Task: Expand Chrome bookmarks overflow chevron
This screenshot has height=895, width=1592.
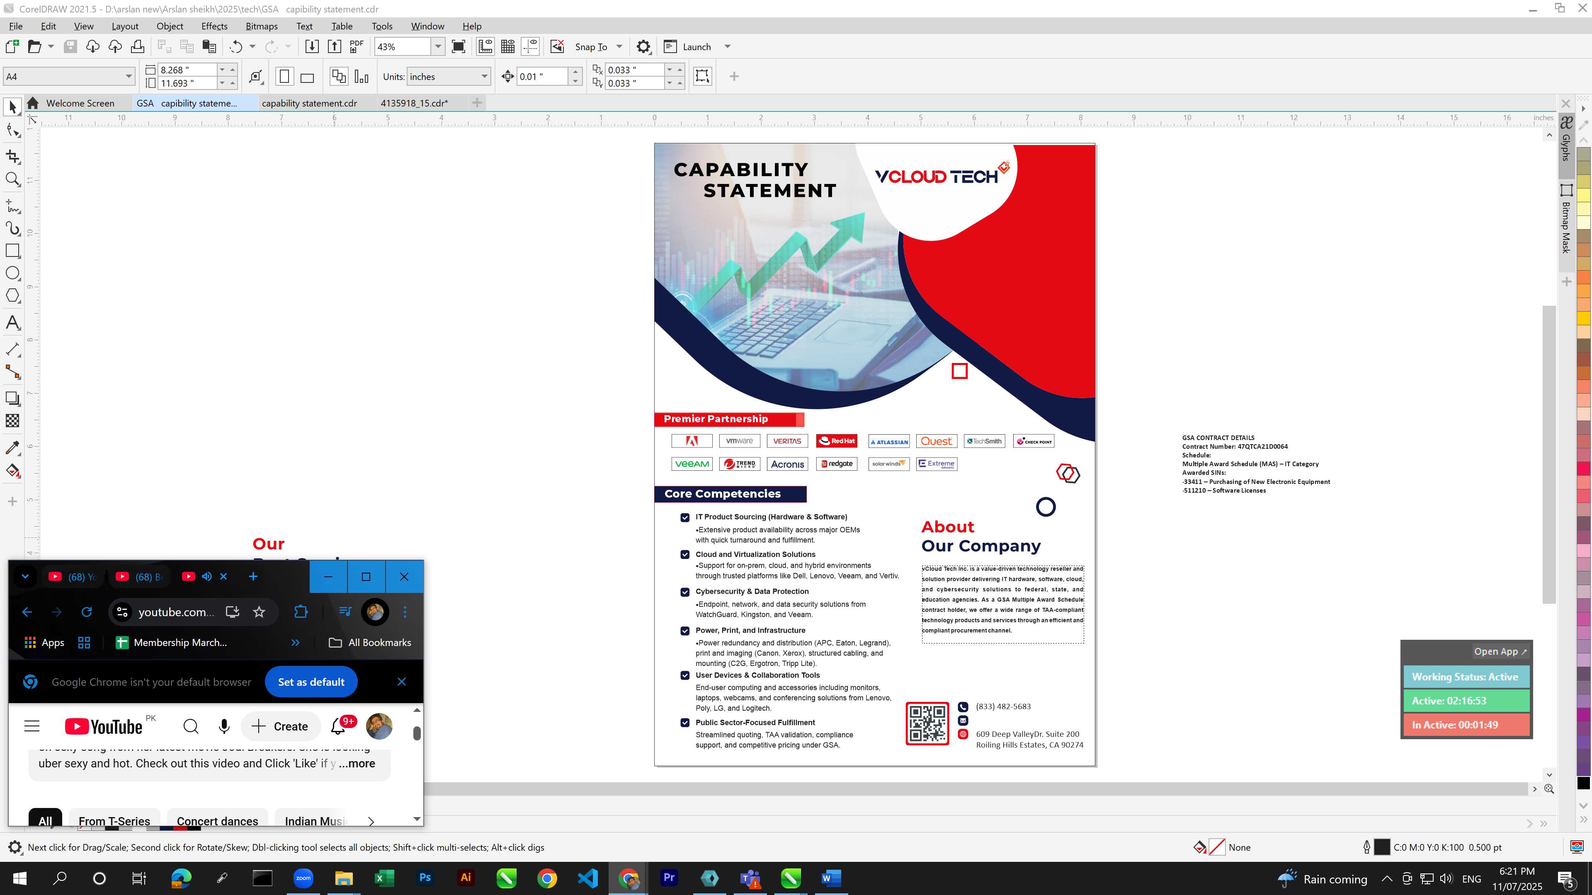Action: pyautogui.click(x=296, y=642)
